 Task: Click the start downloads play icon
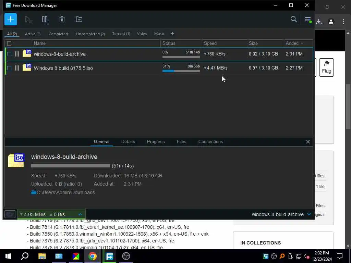point(28,20)
